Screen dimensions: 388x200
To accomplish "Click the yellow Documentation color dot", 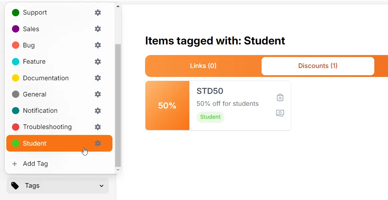I will pyautogui.click(x=16, y=78).
